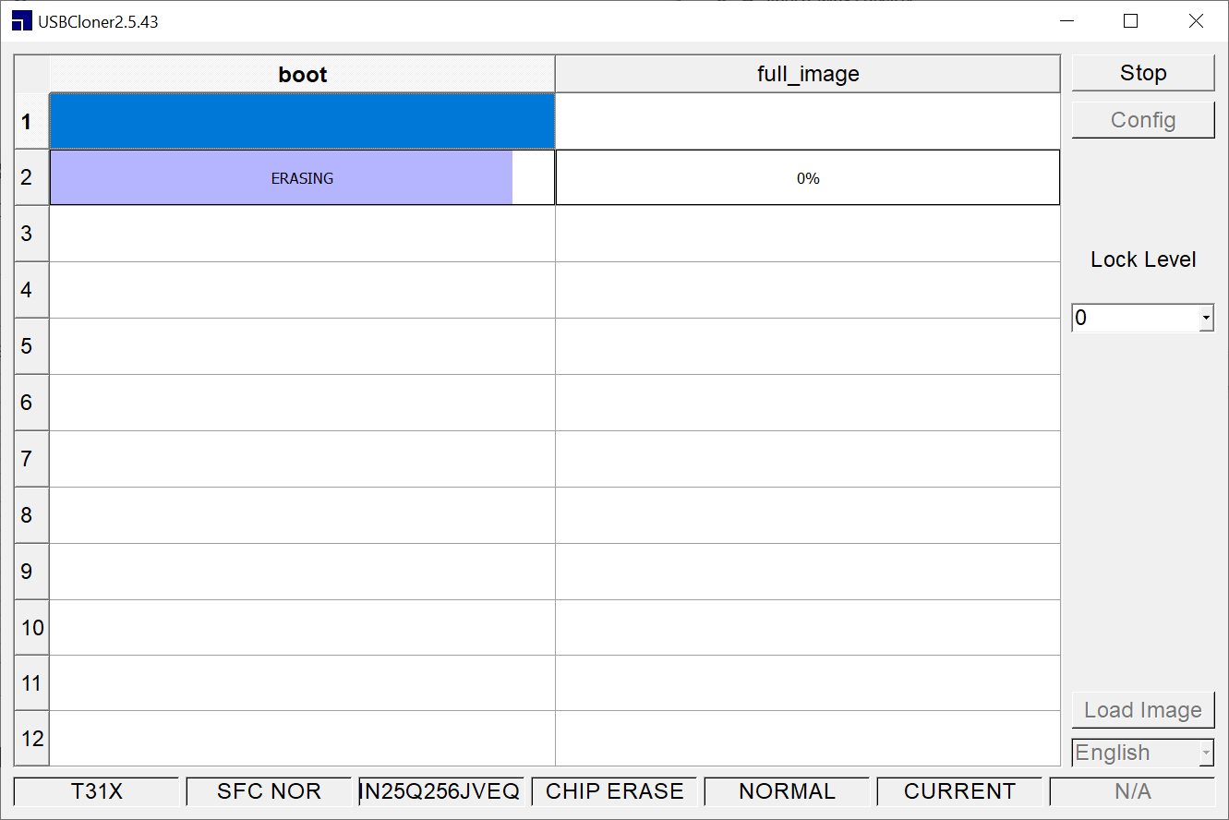
Task: Open the English language dropdown
Action: pyautogui.click(x=1143, y=753)
